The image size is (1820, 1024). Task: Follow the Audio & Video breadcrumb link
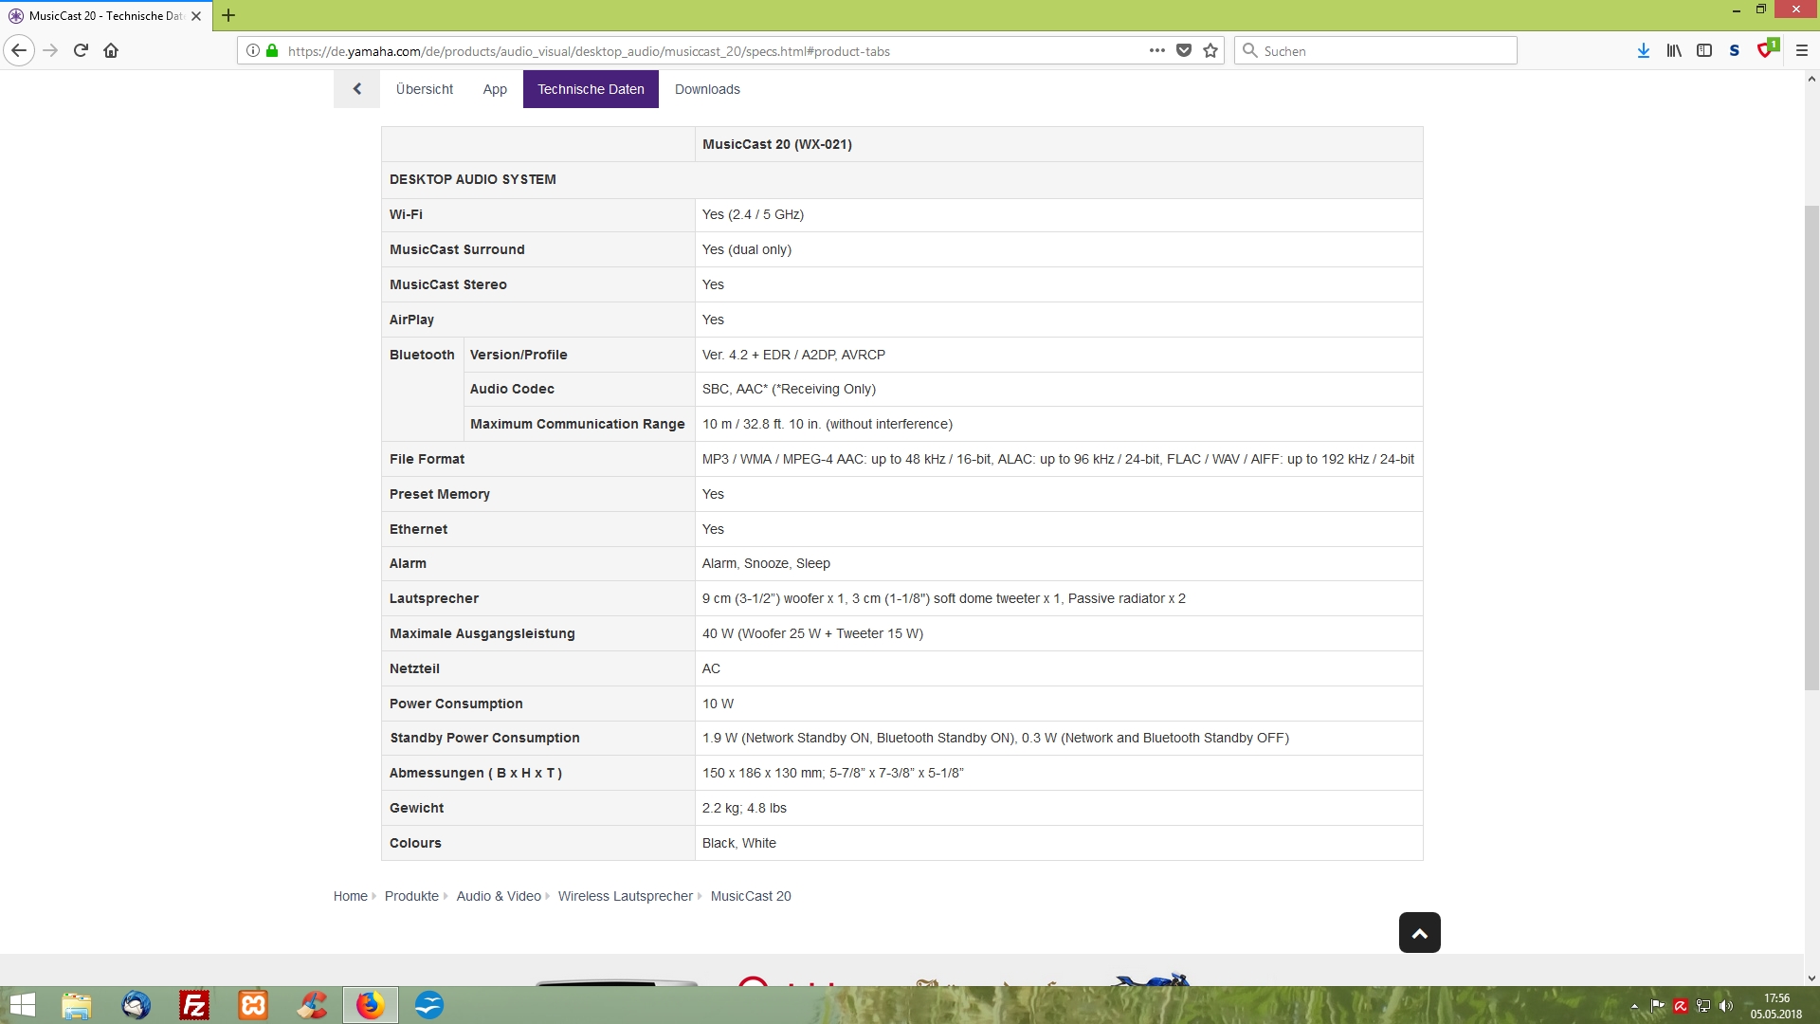pyautogui.click(x=499, y=896)
